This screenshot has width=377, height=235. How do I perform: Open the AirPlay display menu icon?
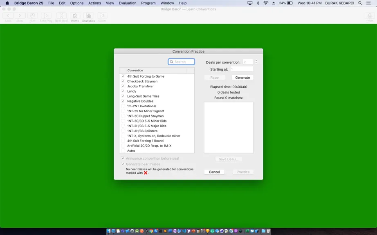click(250, 3)
